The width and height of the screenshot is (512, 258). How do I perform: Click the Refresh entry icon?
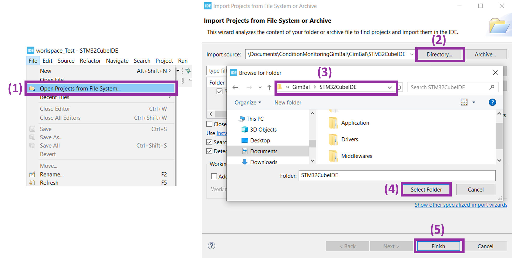(x=32, y=182)
